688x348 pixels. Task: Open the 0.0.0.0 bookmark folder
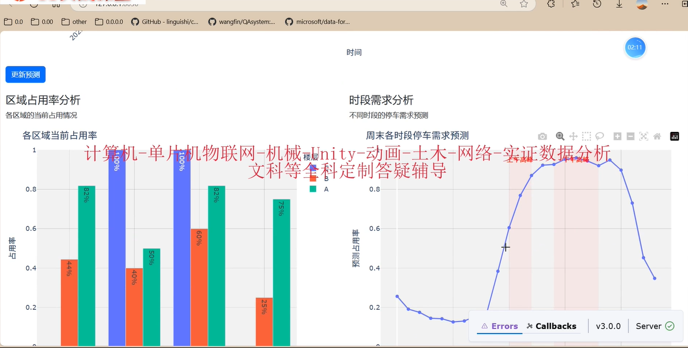click(109, 22)
